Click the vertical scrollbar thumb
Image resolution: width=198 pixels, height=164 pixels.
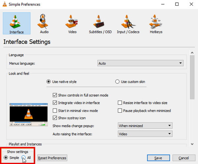192,77
